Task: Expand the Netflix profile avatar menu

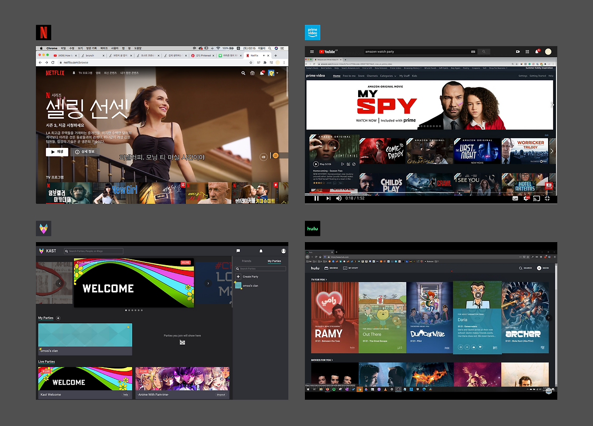Action: point(273,73)
